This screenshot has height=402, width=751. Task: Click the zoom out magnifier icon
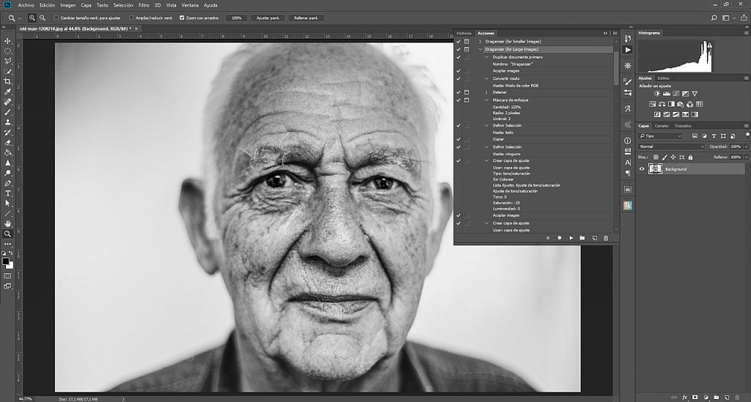(43, 17)
